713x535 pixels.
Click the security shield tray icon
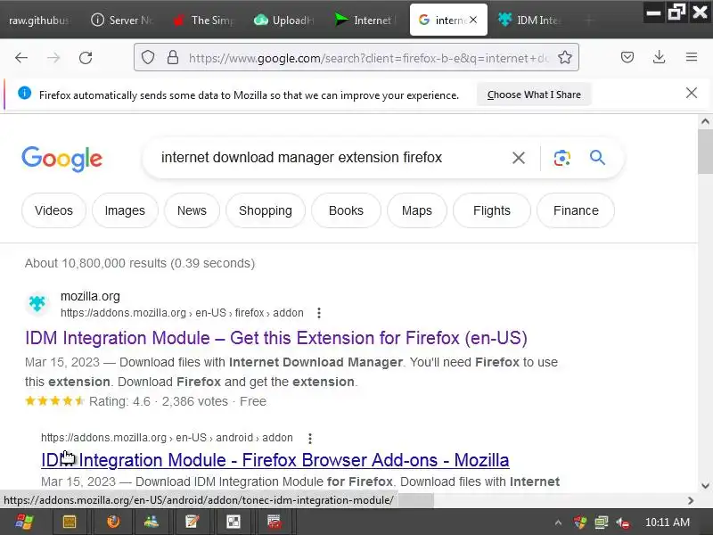[580, 523]
